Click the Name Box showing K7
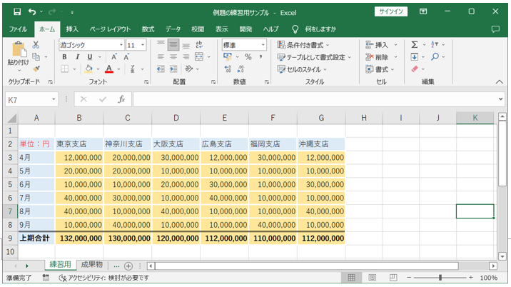This screenshot has height=287, width=511. 29,100
